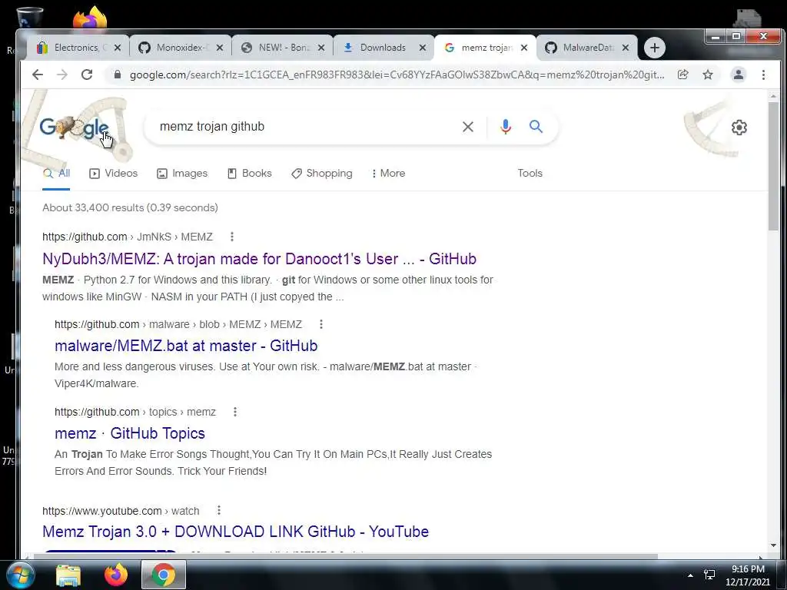787x590 pixels.
Task: Select the Shopping results filter
Action: [x=322, y=173]
